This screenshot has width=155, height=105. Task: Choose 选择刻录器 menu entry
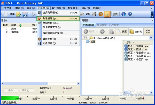58,13
